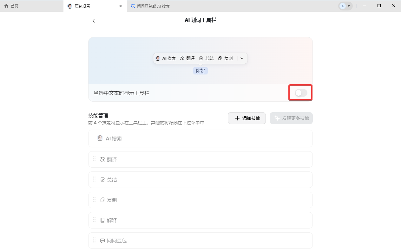The height and width of the screenshot is (251, 401).
Task: Select the AI 搜索 icon in the toolbar preview
Action: [158, 58]
